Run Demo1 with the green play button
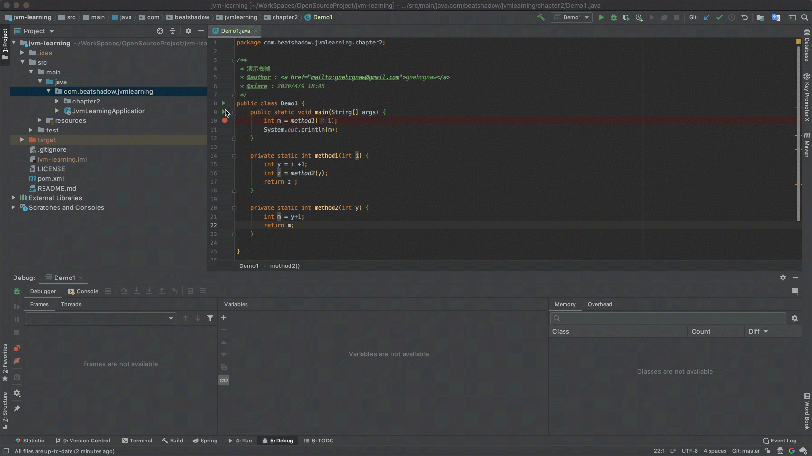The image size is (812, 456). 601,17
